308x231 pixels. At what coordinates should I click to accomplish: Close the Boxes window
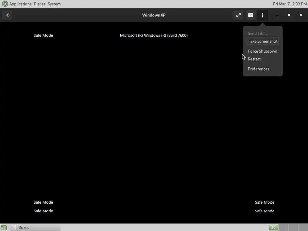click(x=301, y=15)
